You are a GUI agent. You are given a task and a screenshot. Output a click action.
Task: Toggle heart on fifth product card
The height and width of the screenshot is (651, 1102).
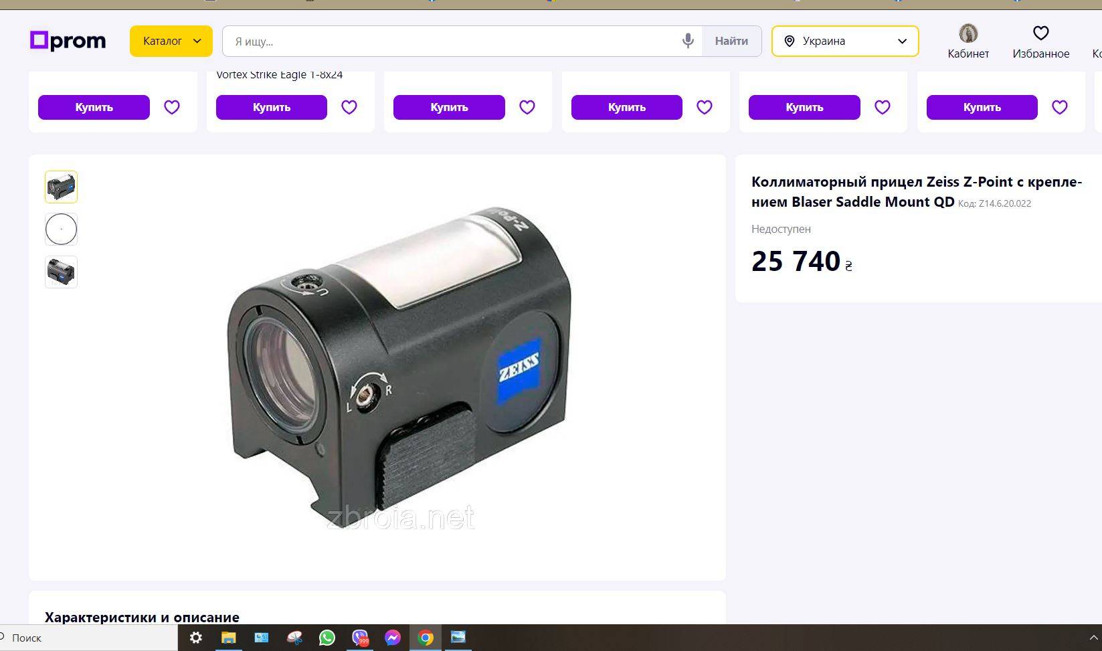tap(883, 107)
